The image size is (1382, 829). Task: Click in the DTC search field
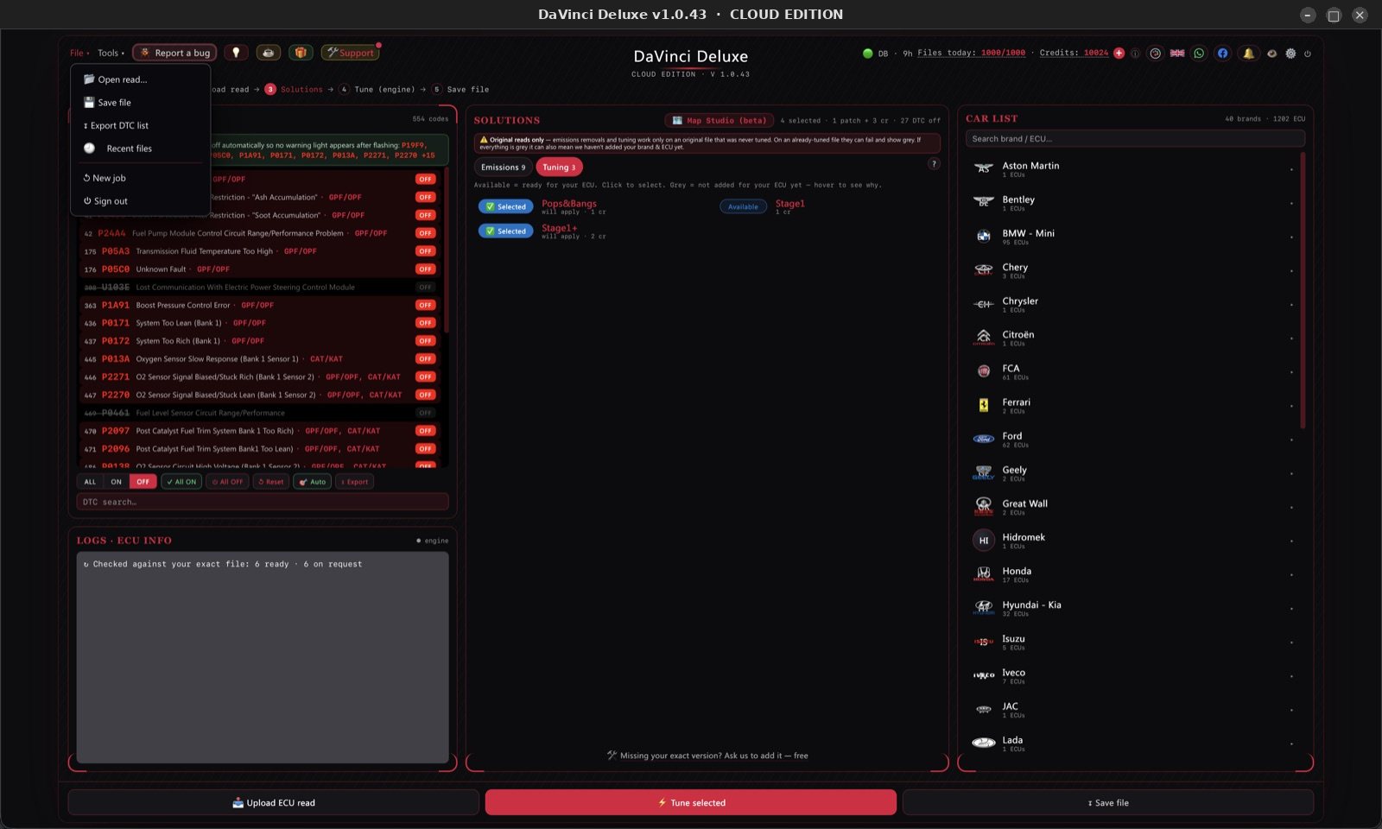click(263, 502)
